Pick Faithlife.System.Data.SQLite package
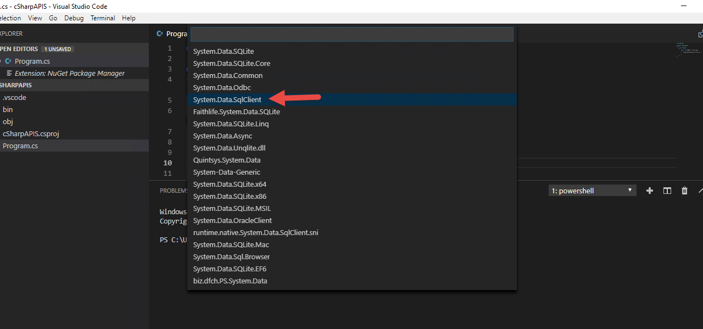Viewport: 703px width, 329px height. pos(351,111)
